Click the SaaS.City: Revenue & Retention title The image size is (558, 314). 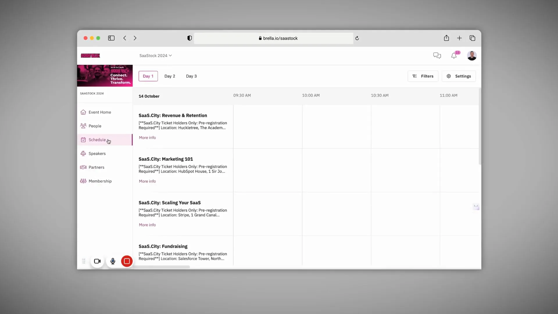point(173,115)
